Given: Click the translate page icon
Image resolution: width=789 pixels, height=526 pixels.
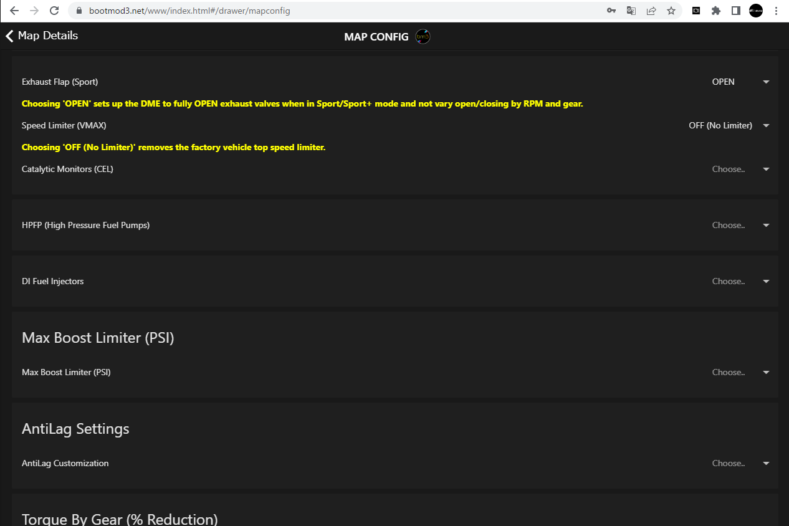Looking at the screenshot, I should coord(631,11).
